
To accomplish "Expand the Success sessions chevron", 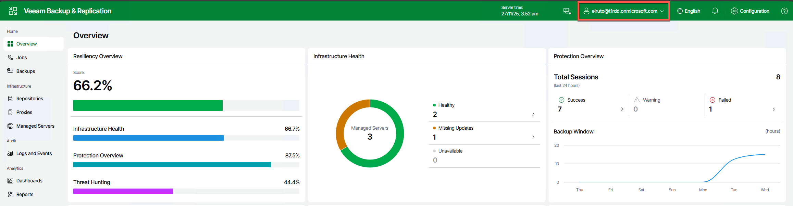I will point(622,109).
